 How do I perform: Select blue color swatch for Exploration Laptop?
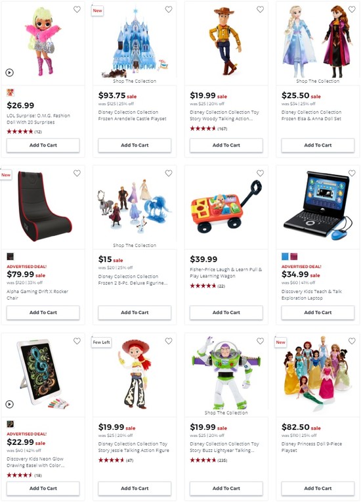(x=285, y=256)
